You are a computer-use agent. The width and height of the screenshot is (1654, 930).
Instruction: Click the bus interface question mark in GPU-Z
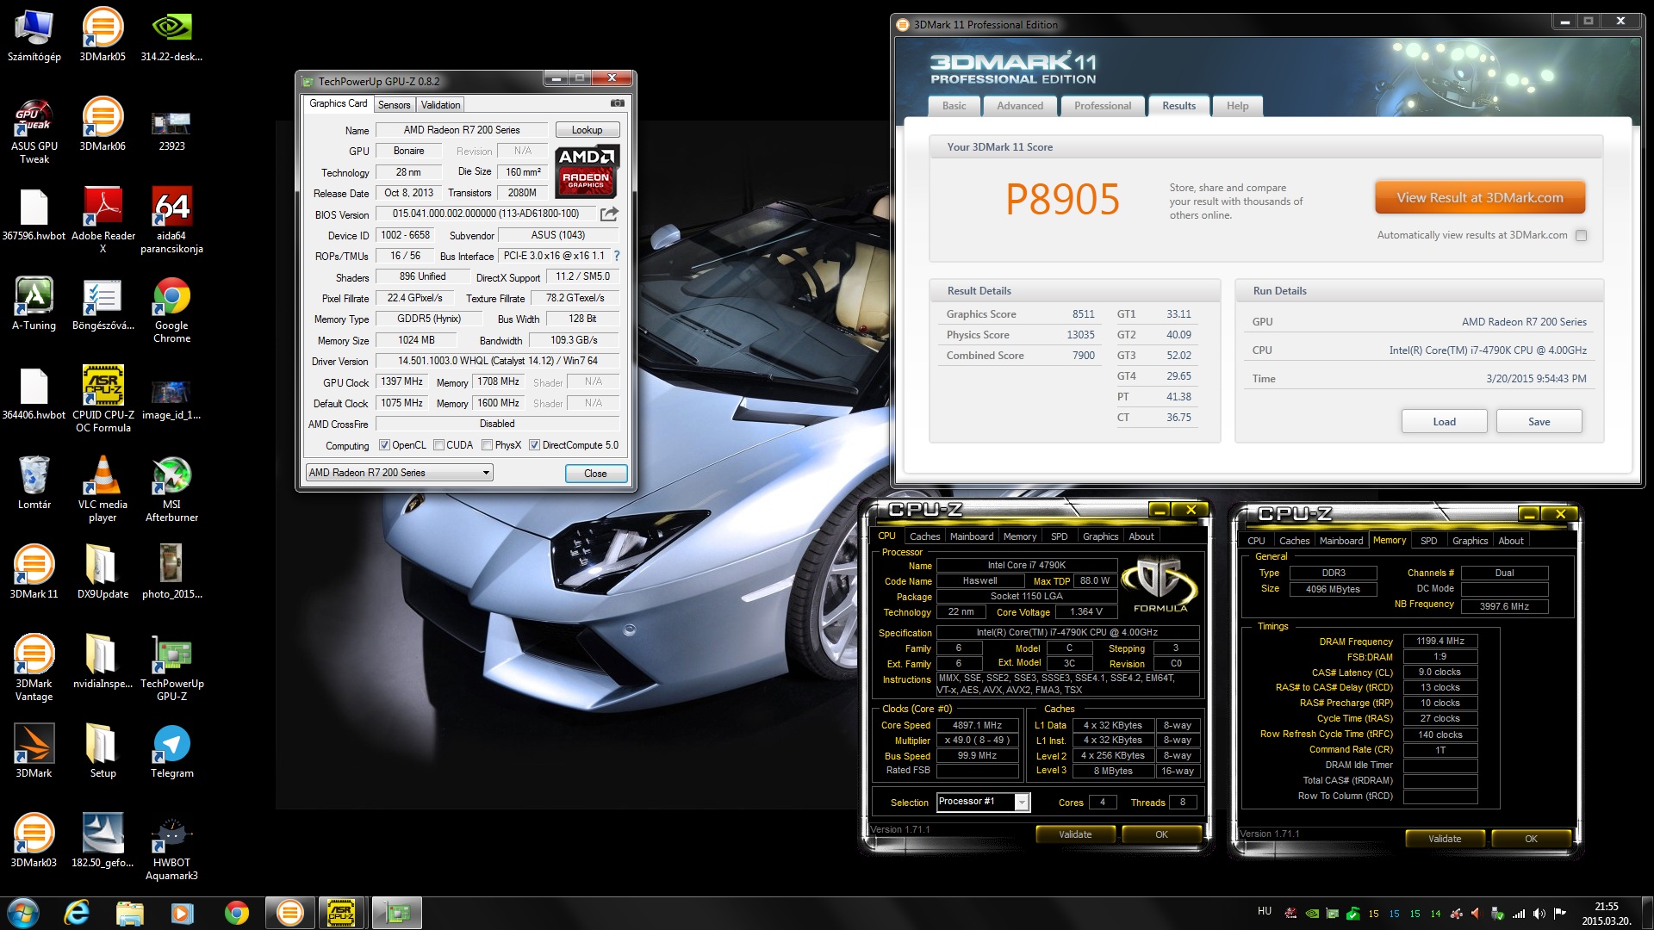tap(617, 256)
